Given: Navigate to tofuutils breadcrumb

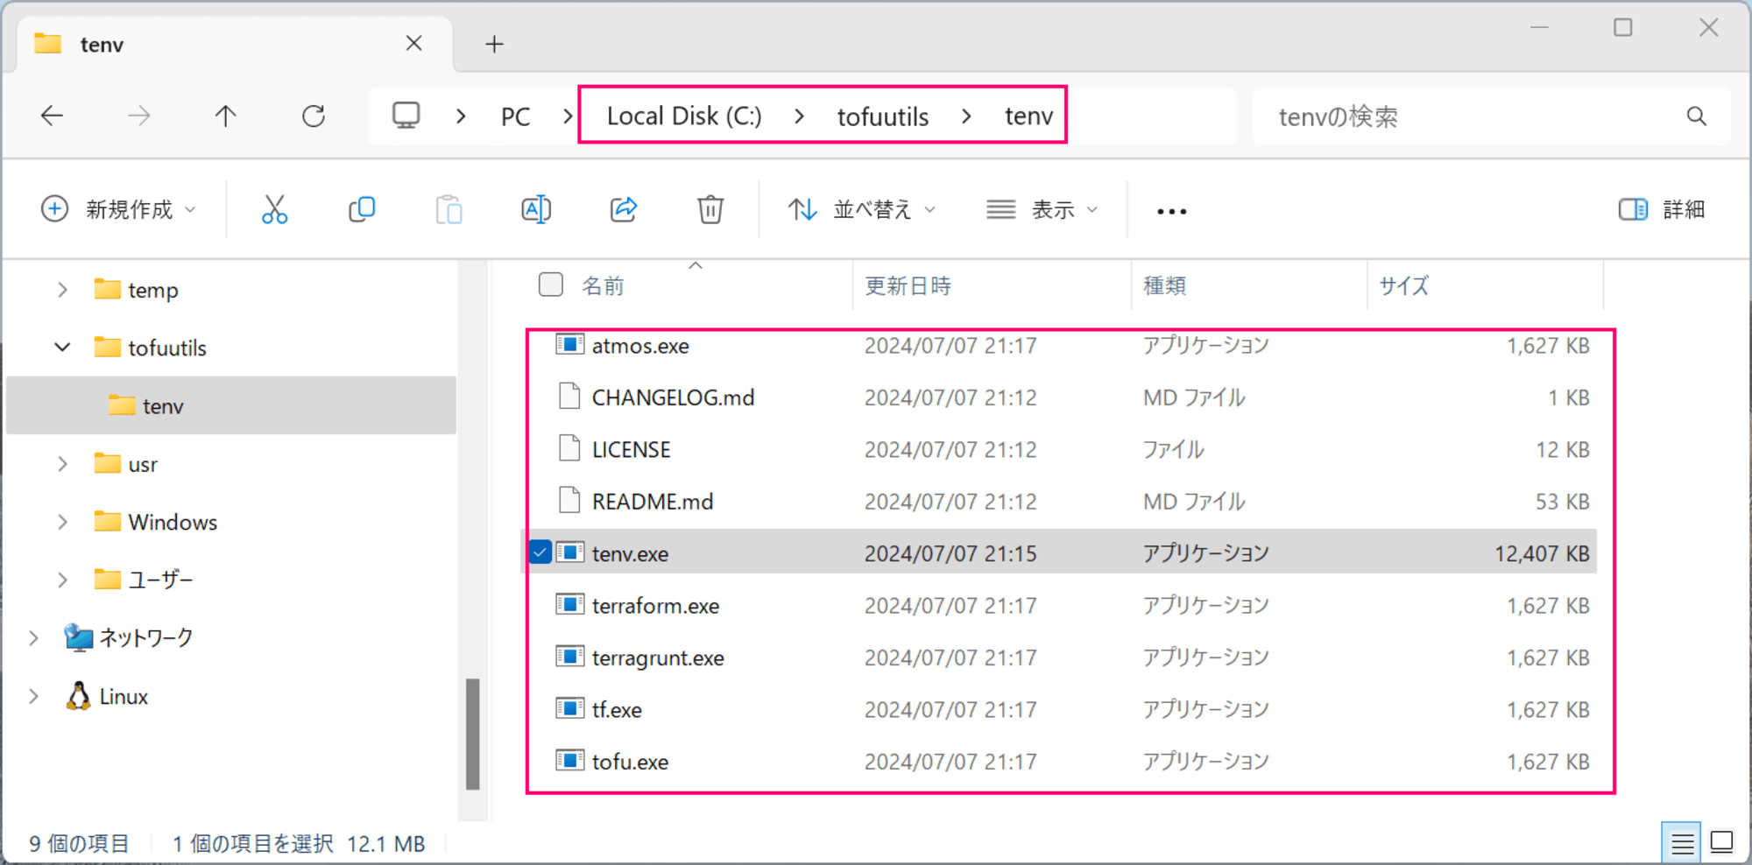Looking at the screenshot, I should (882, 116).
